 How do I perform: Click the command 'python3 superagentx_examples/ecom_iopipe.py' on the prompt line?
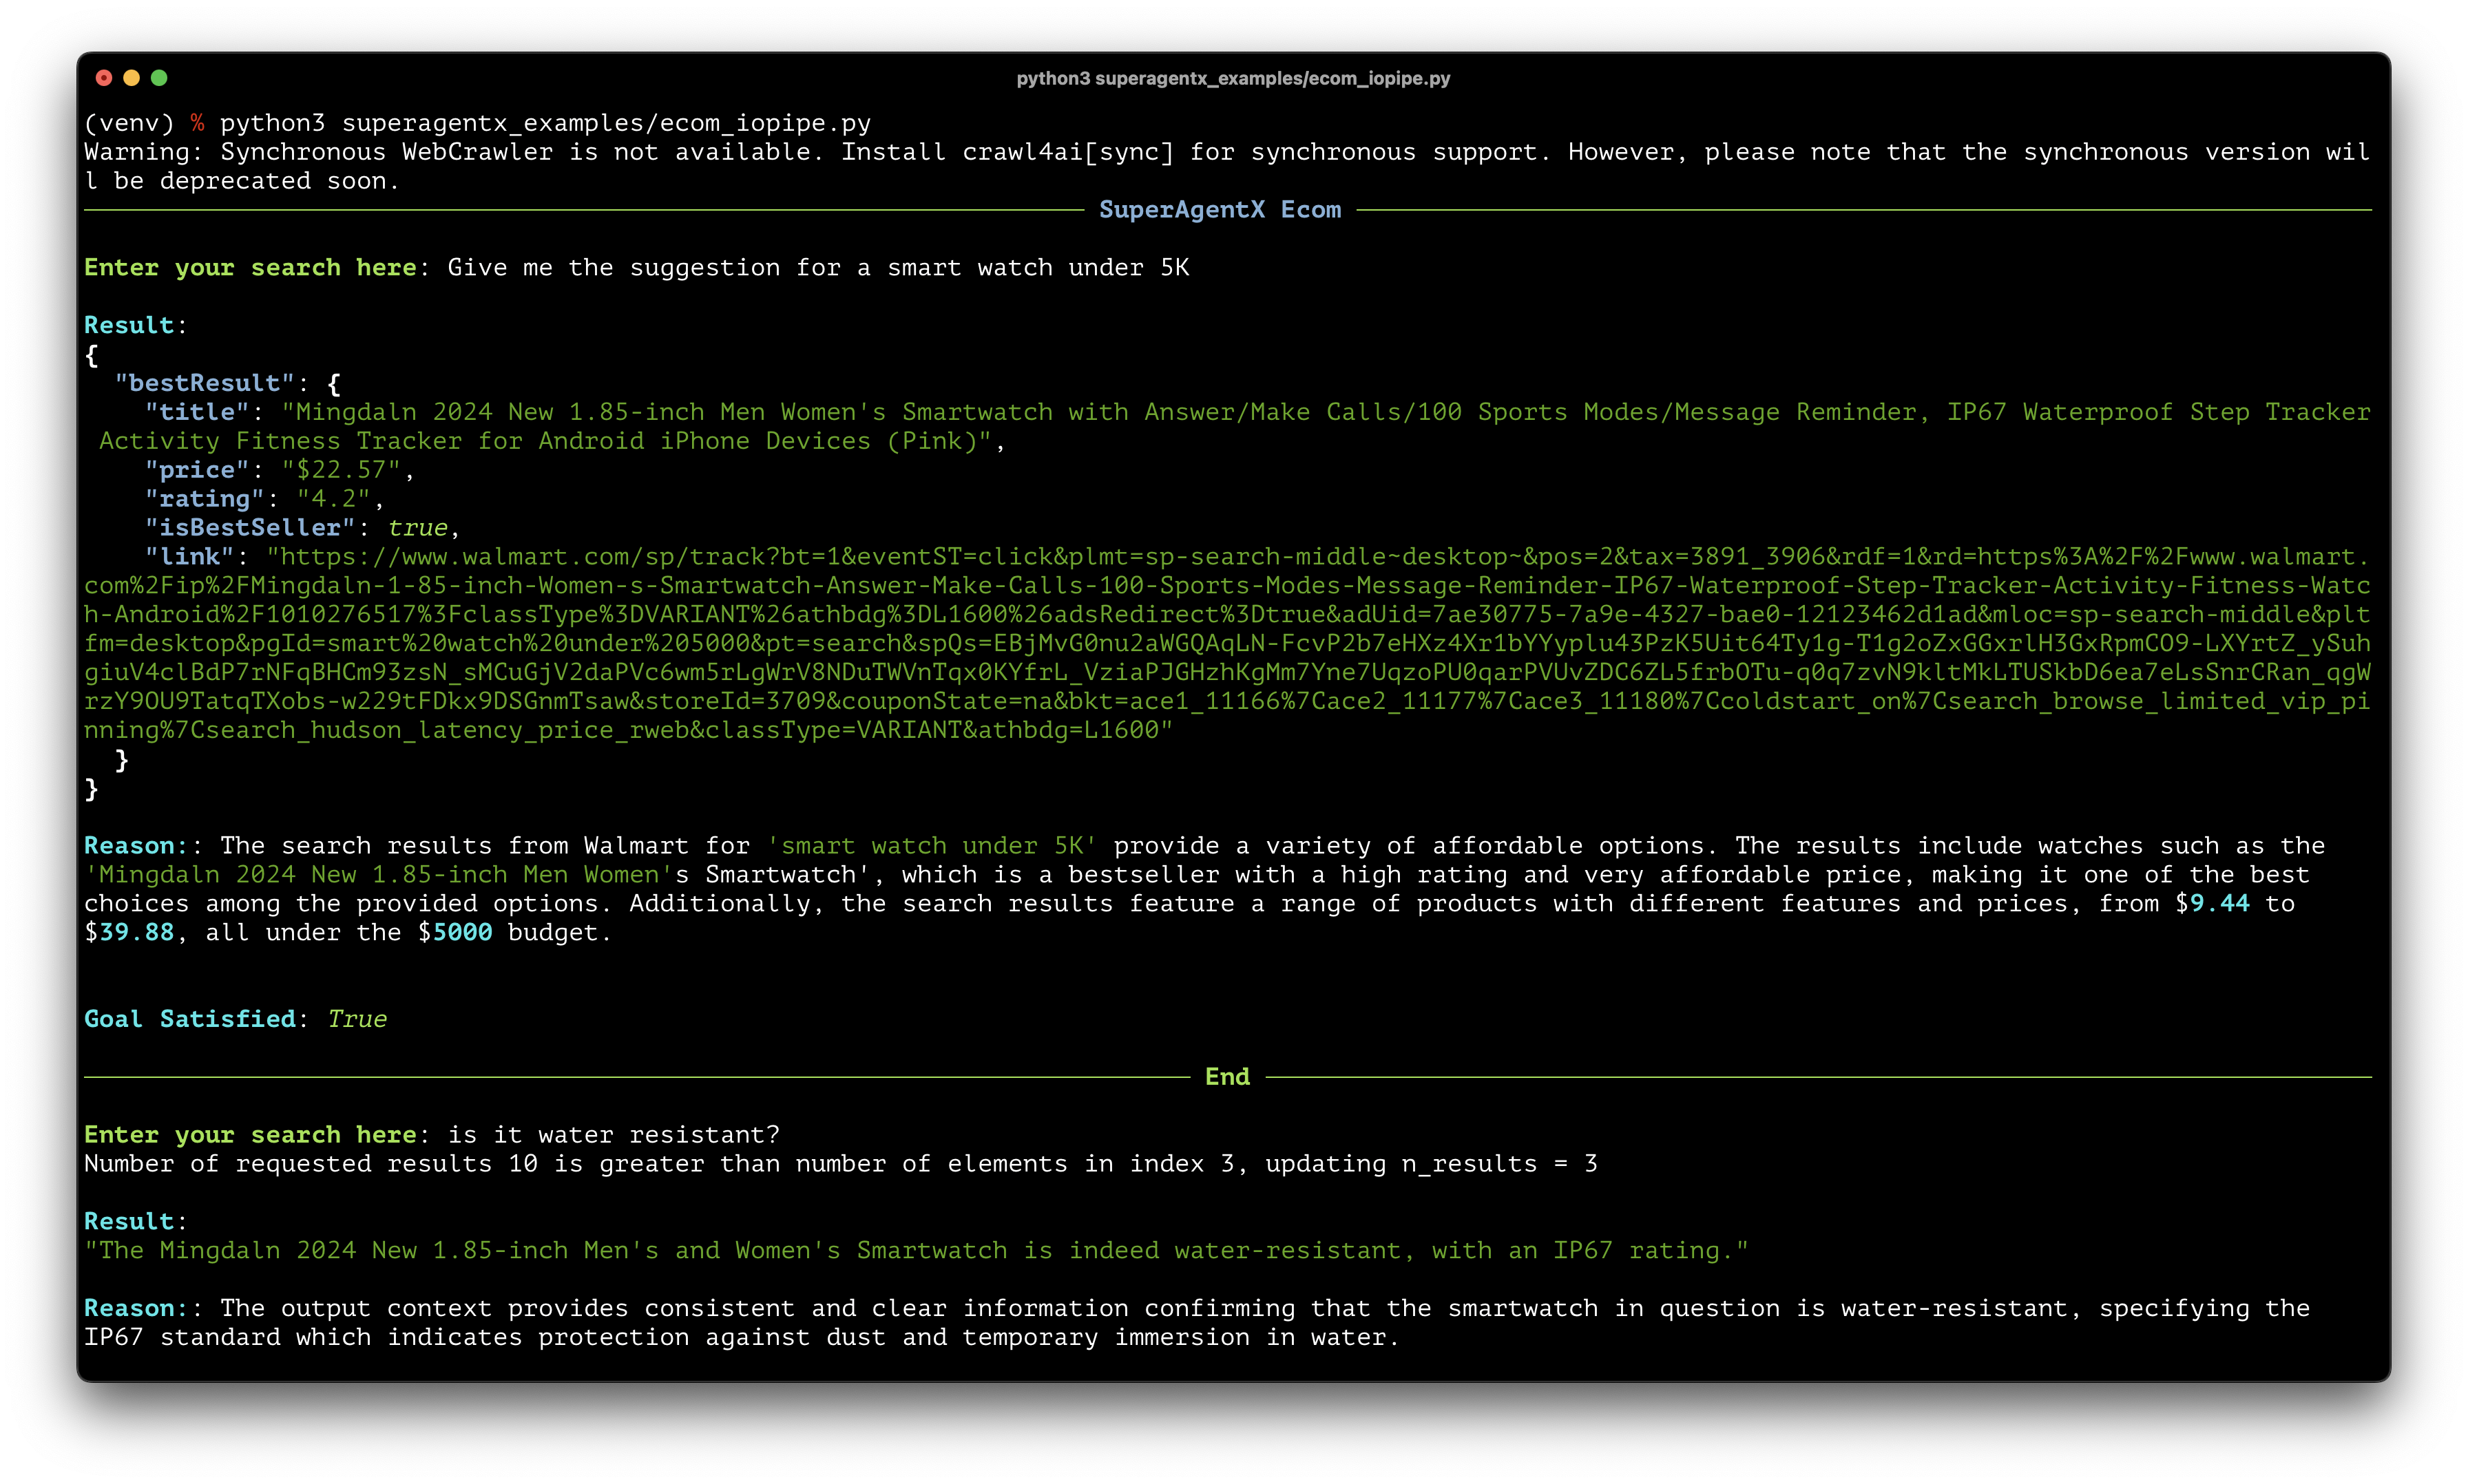(545, 123)
